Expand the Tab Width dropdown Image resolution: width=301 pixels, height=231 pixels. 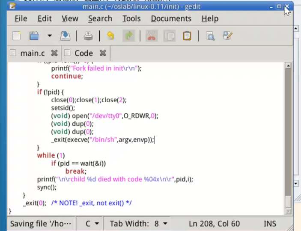click(137, 224)
